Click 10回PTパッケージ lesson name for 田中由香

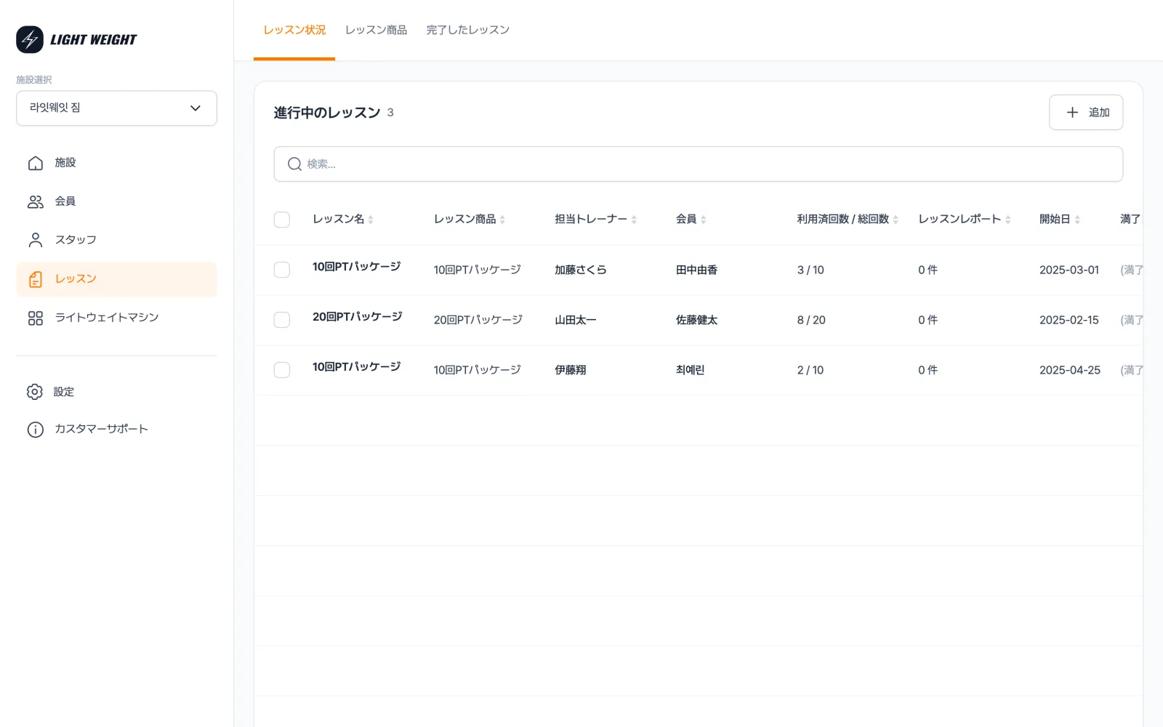(356, 267)
